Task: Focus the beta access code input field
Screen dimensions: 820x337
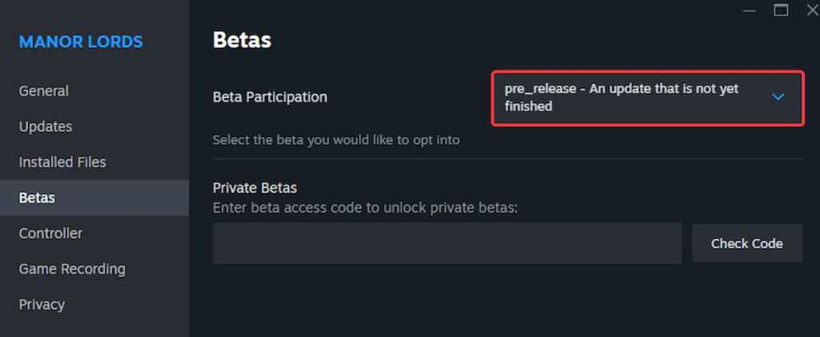Action: [447, 244]
